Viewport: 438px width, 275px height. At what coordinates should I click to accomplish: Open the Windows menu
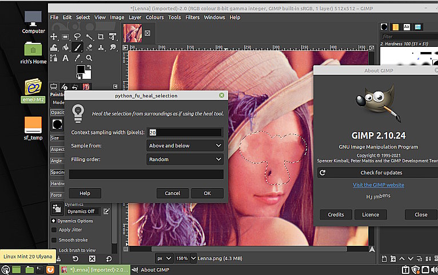coord(214,17)
